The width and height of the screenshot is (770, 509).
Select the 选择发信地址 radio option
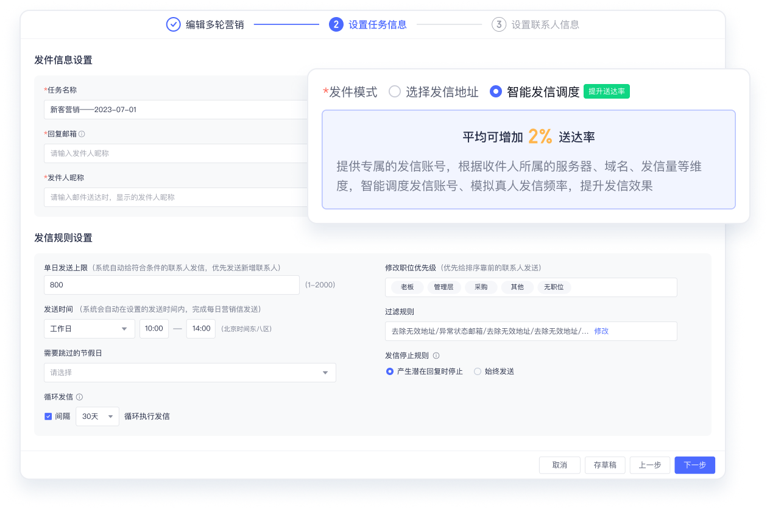point(395,92)
